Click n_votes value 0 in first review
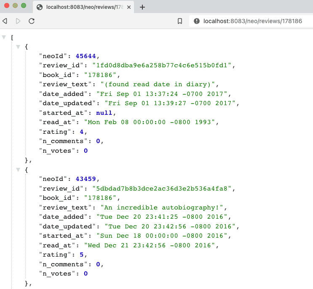This screenshot has height=289, width=313. (86, 151)
